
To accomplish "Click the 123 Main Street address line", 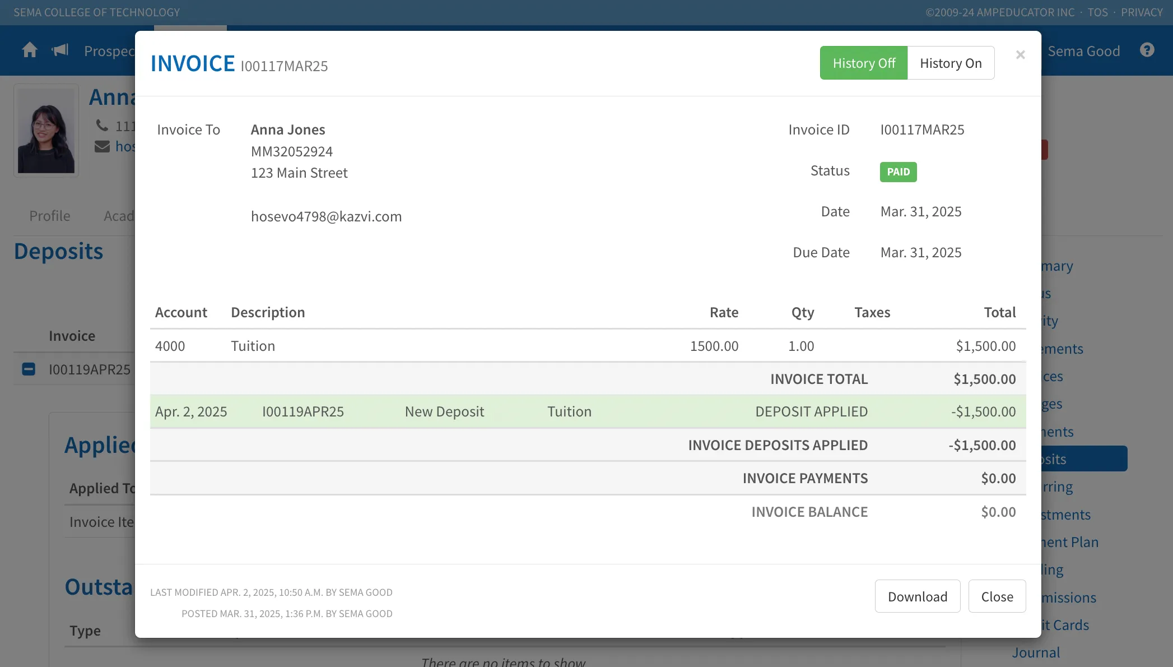I will point(299,173).
